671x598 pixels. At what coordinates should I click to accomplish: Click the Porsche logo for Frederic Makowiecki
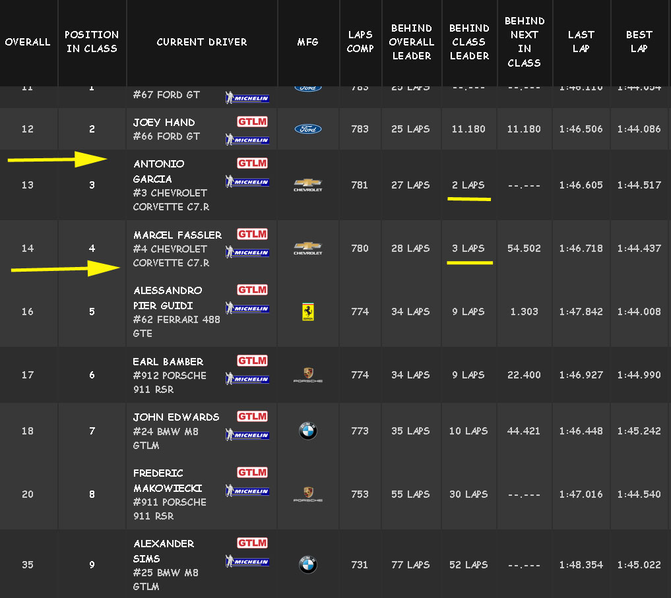(x=308, y=494)
